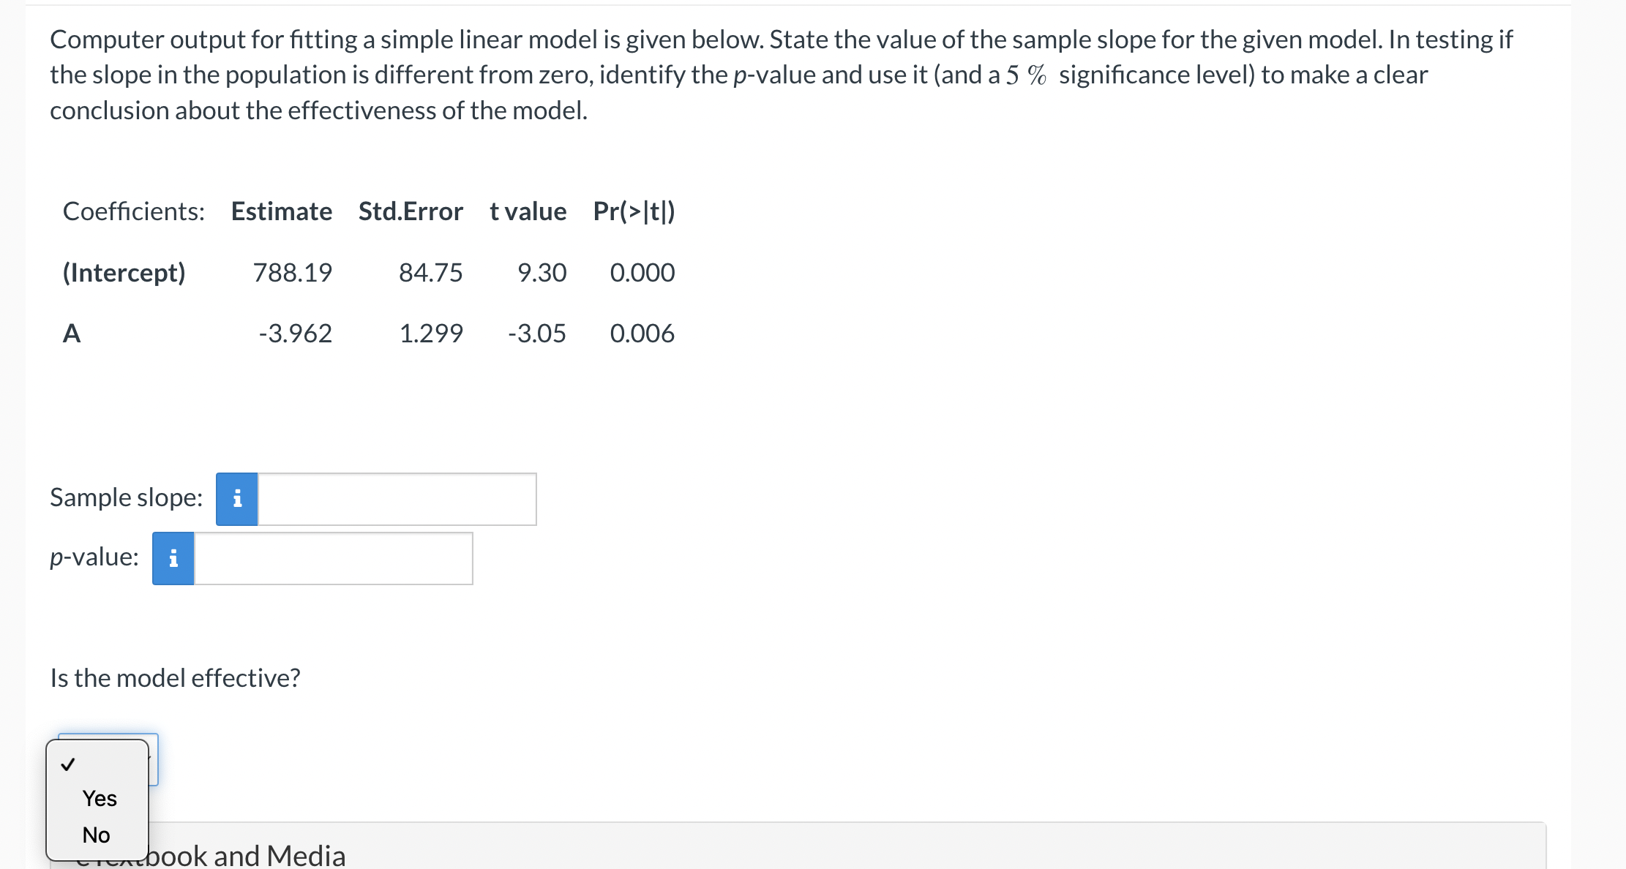Click the checkmark indicating current dropdown selection
The width and height of the screenshot is (1626, 869).
[x=67, y=764]
